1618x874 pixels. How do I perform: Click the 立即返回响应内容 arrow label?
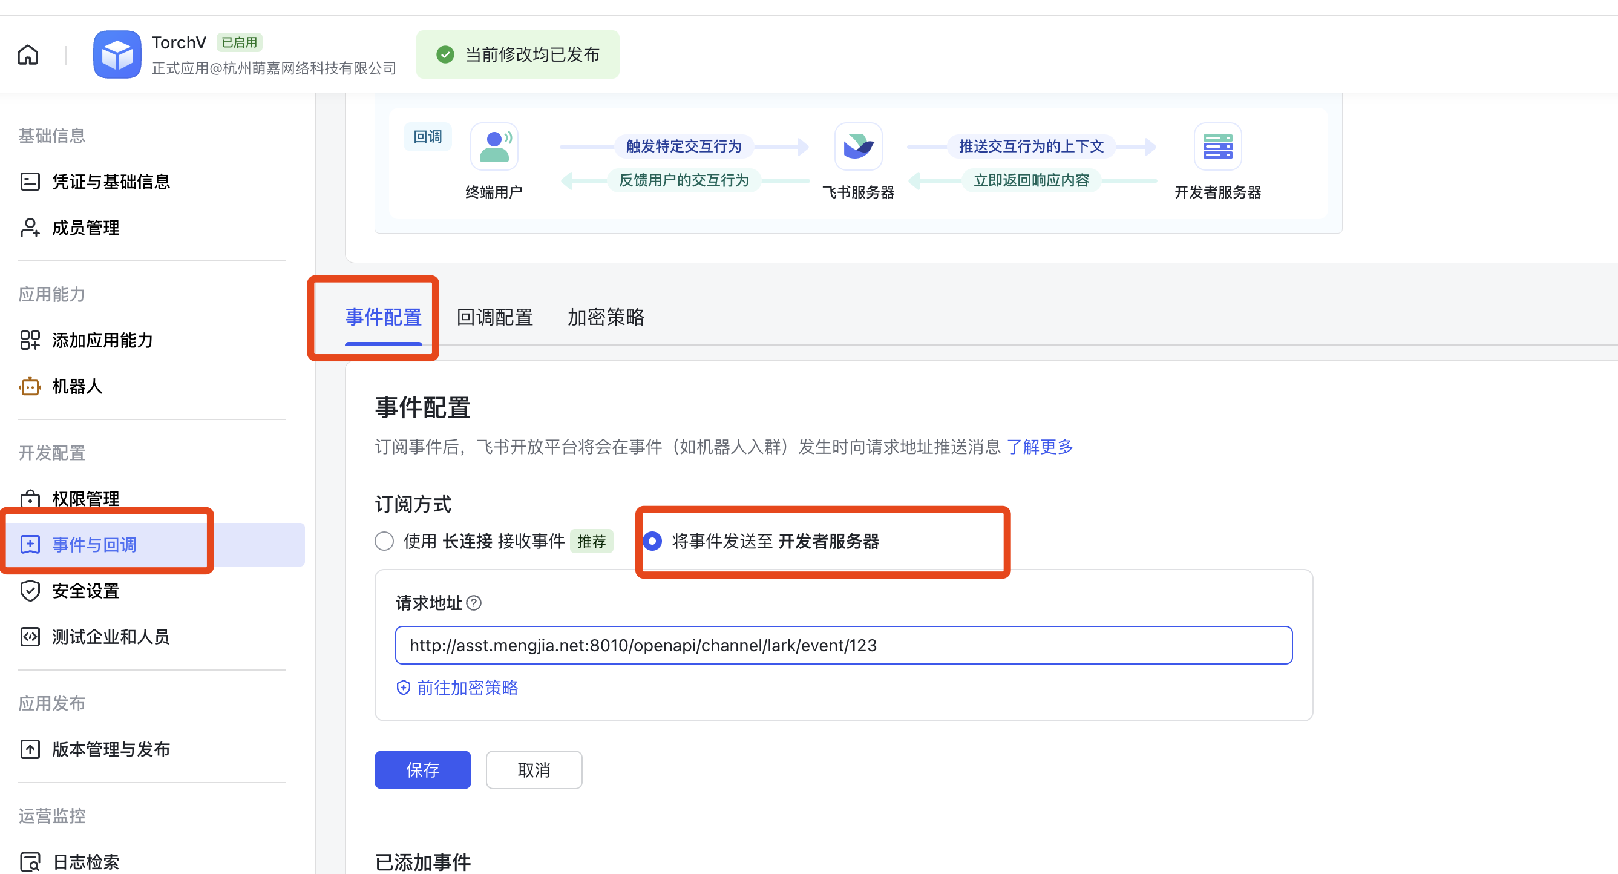click(x=1031, y=180)
